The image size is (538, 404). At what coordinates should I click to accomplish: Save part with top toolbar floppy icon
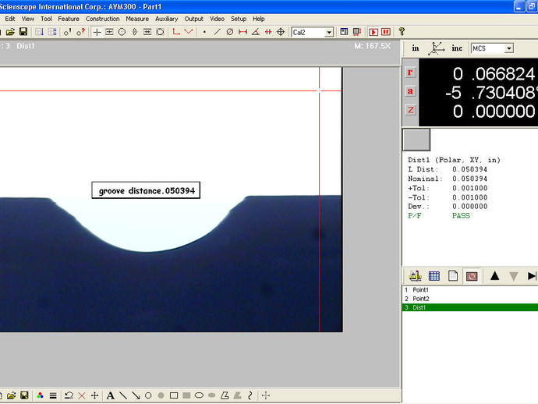23,32
